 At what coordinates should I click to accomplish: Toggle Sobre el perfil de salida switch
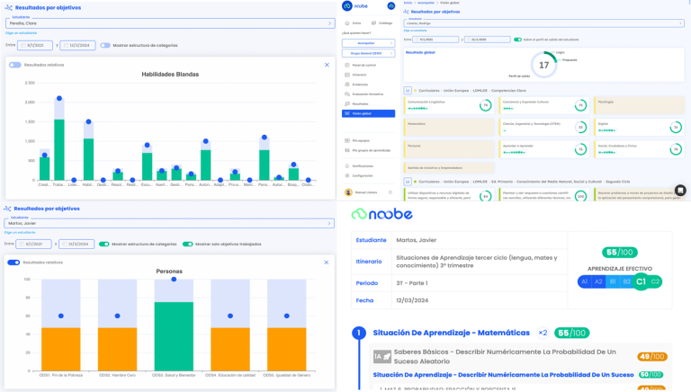click(x=517, y=40)
